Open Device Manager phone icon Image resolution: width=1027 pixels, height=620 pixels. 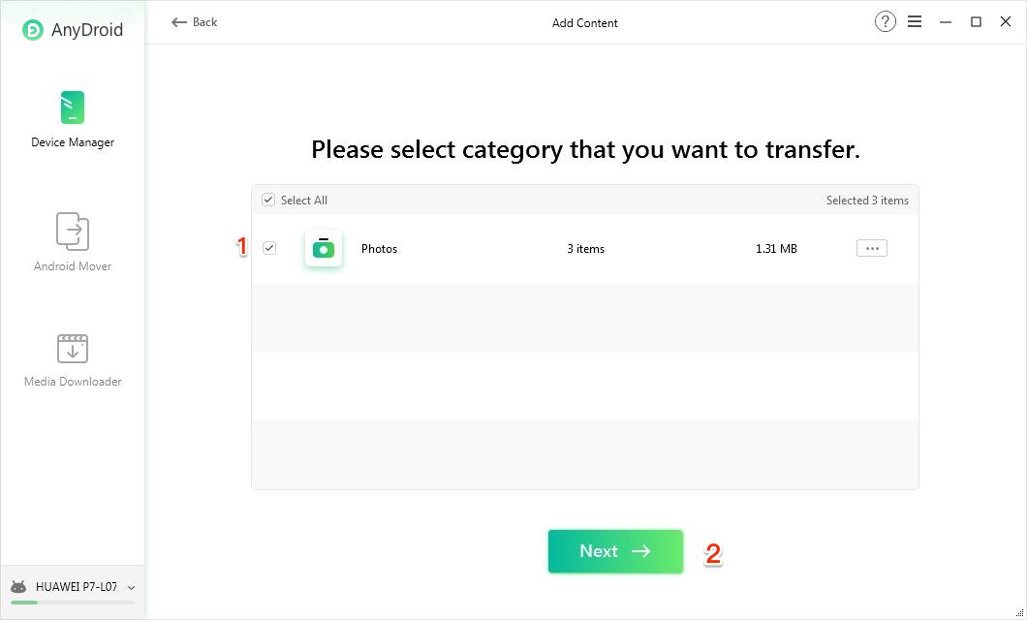73,108
